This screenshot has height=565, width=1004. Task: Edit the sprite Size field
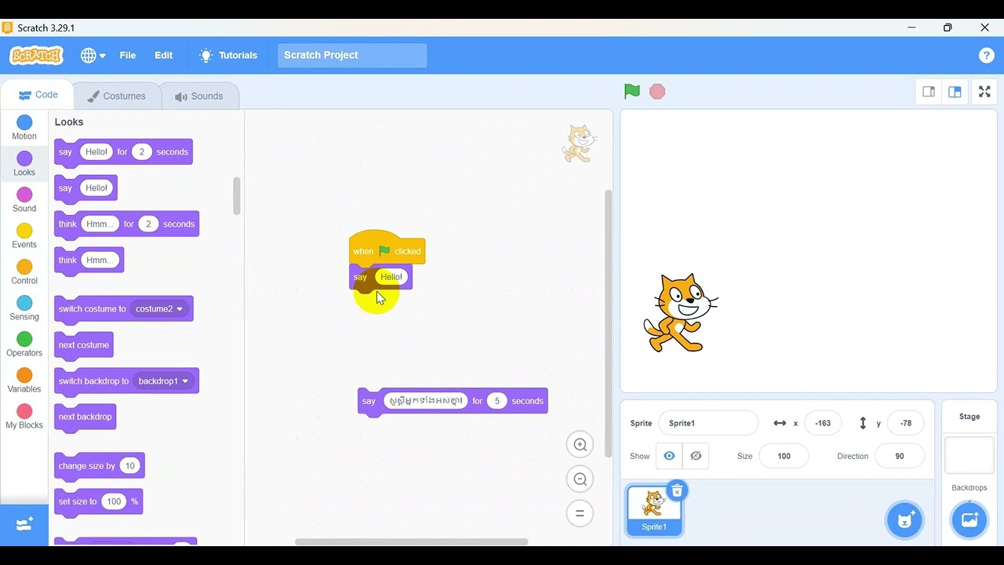pyautogui.click(x=784, y=456)
